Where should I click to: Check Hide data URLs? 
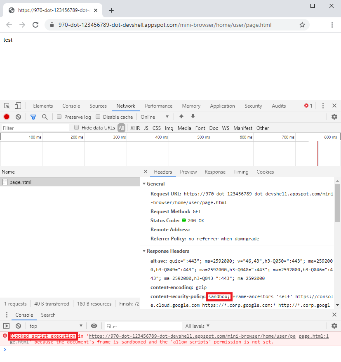point(76,127)
